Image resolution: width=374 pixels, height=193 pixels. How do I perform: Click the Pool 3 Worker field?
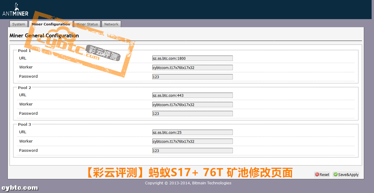pos(192,141)
